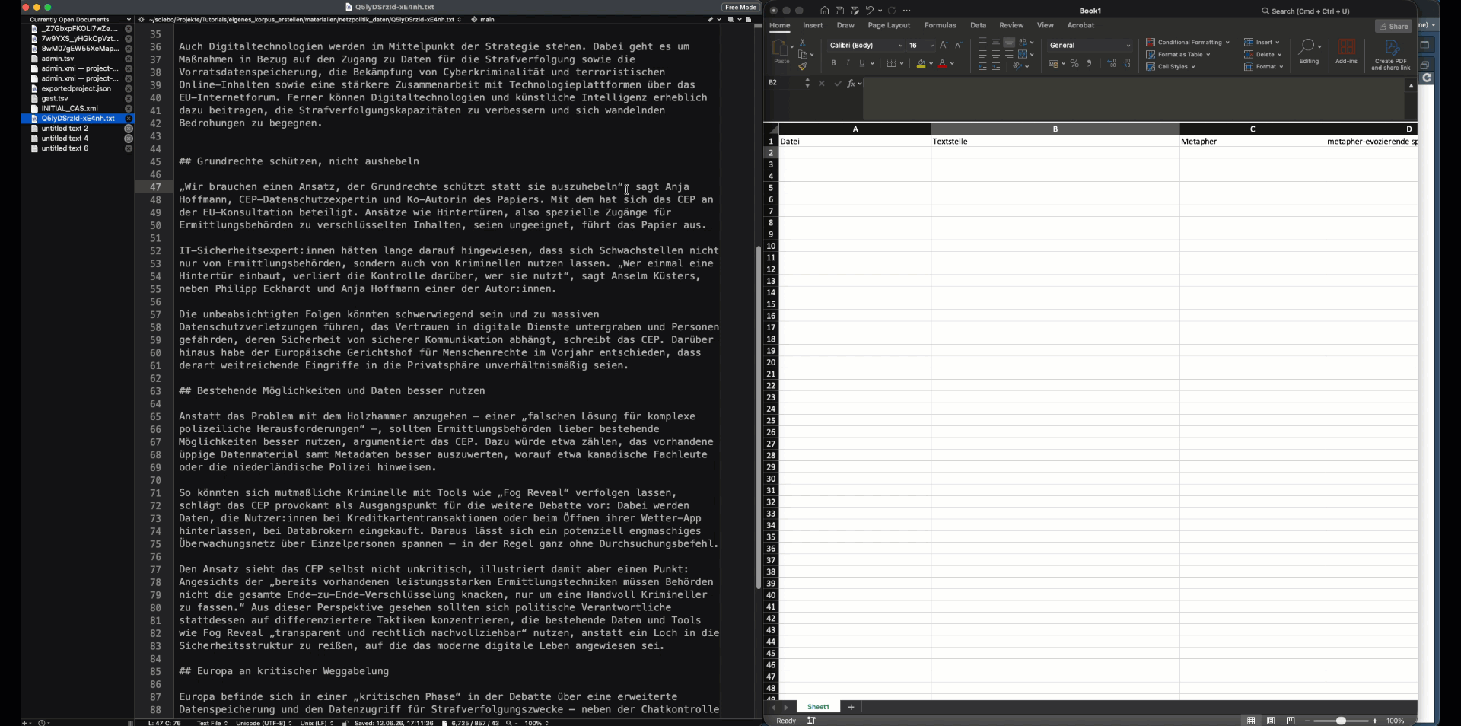
Task: Open the General number format dropdown
Action: coord(1128,46)
